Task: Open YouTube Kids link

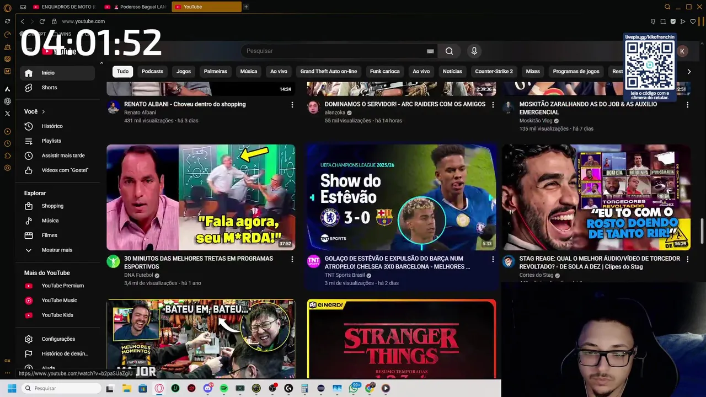Action: 58,315
